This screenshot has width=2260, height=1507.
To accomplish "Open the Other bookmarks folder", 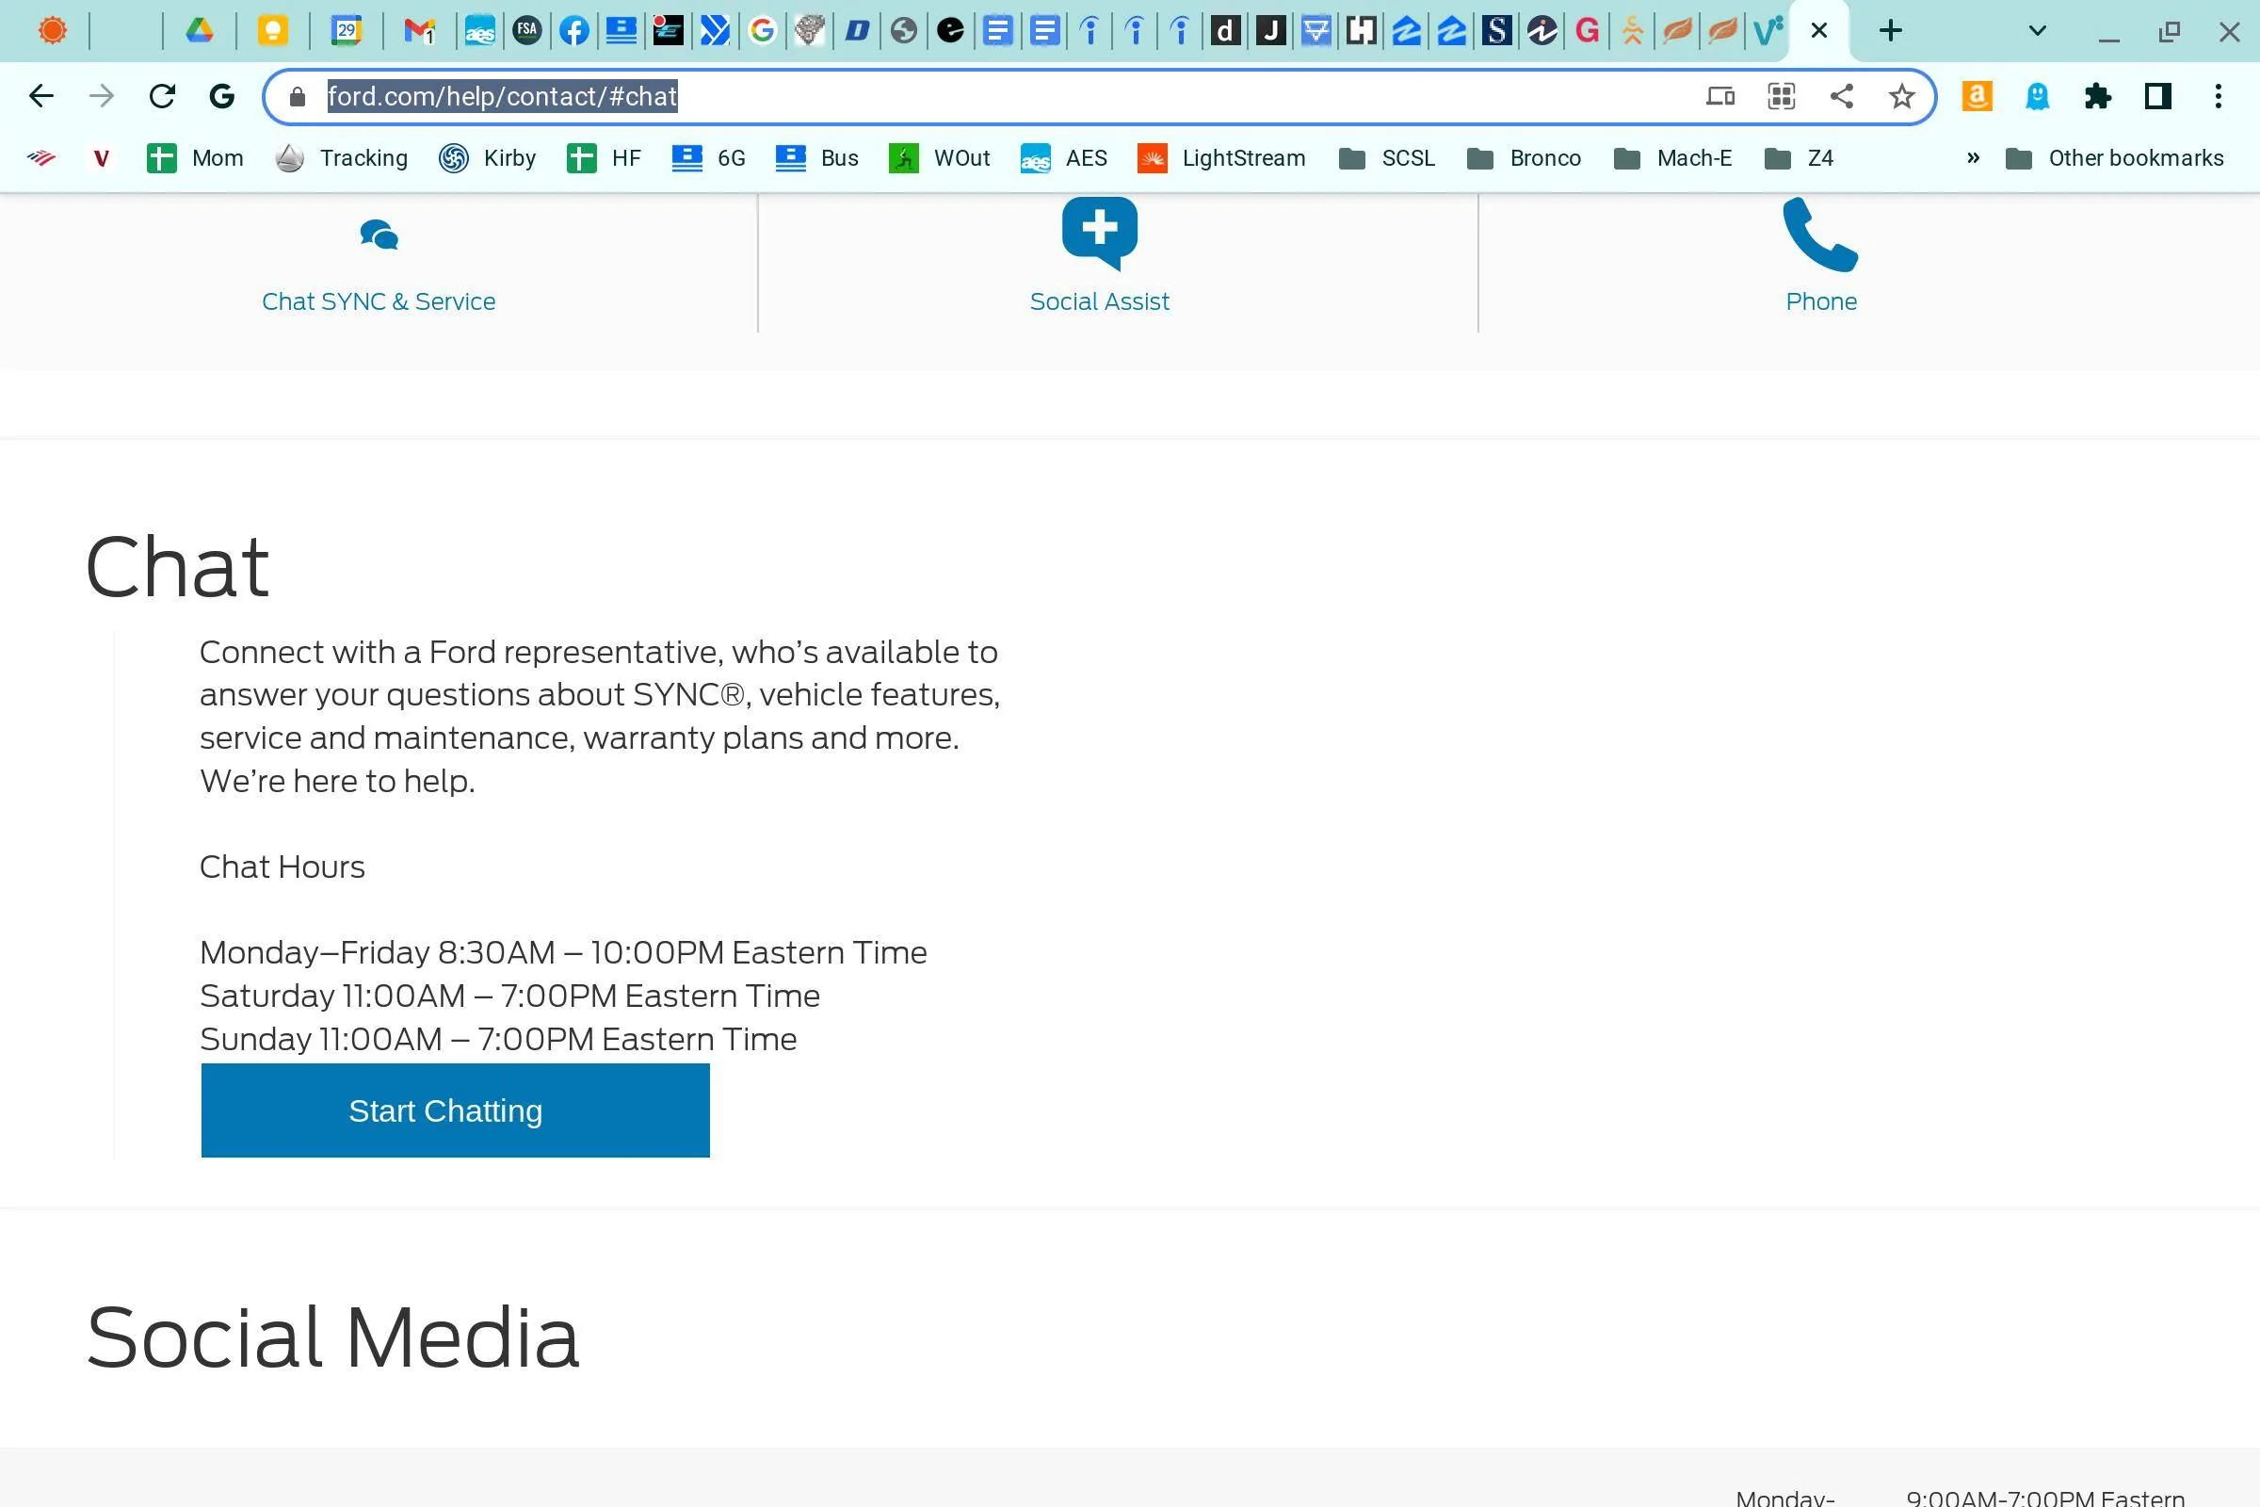I will pyautogui.click(x=2115, y=157).
